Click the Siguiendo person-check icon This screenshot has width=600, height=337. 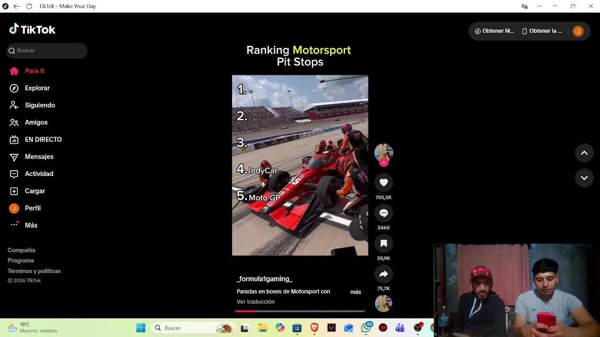tap(14, 105)
